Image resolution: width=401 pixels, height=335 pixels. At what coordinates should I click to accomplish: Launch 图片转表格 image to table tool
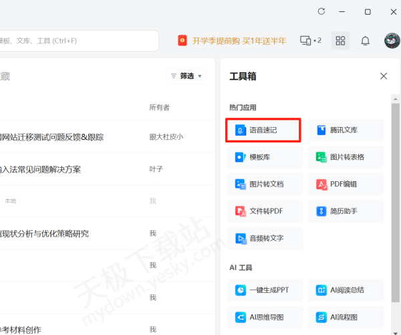[346, 157]
